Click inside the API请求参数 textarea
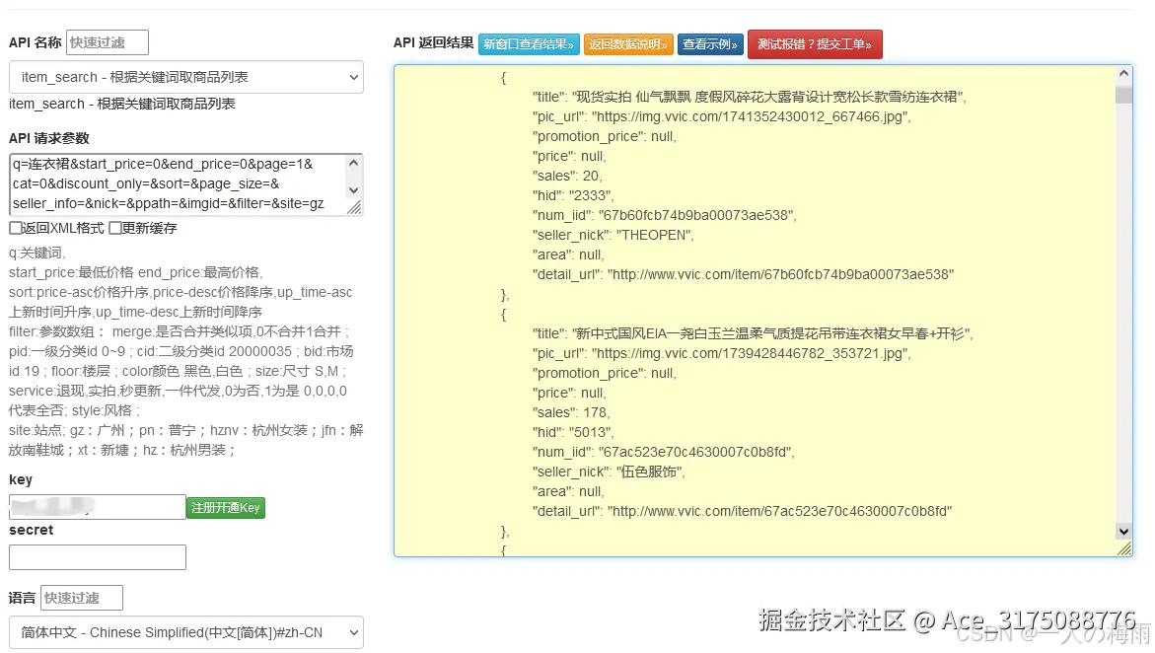This screenshot has width=1155, height=653. tap(178, 184)
